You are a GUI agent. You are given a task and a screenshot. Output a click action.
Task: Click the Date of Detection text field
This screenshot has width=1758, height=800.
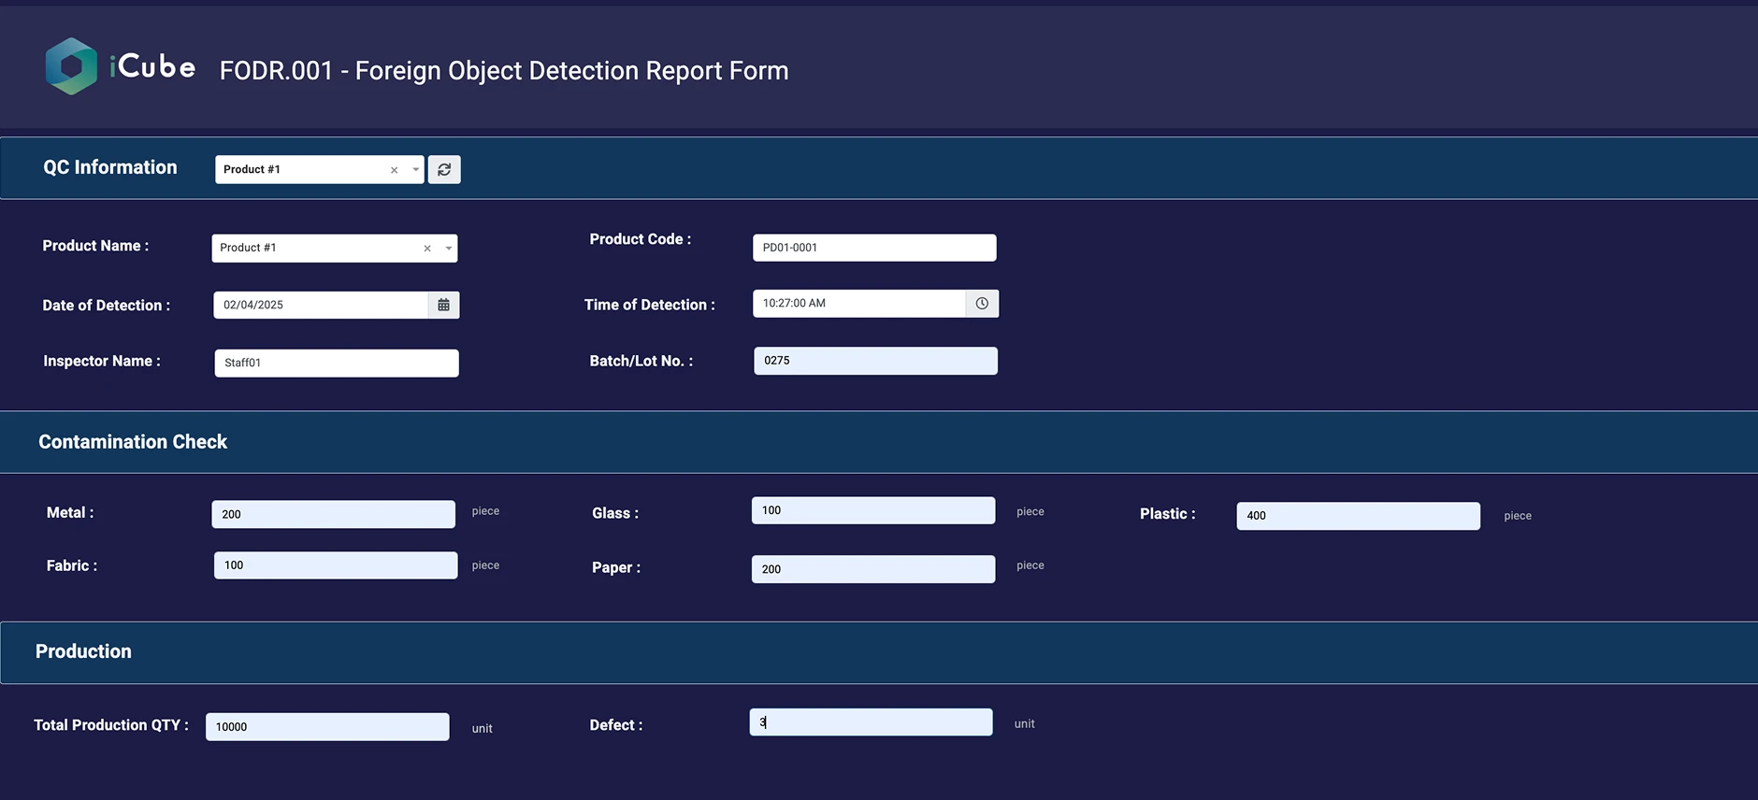pos(320,305)
